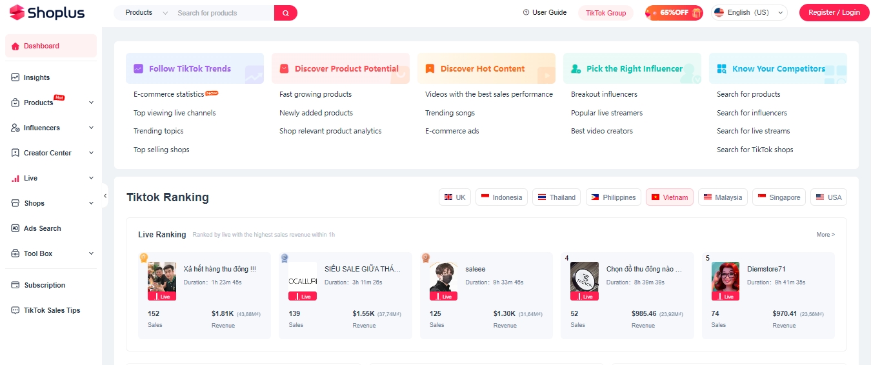871x365 pixels.
Task: Click the Discover Hot Content bookmark icon
Action: point(430,68)
